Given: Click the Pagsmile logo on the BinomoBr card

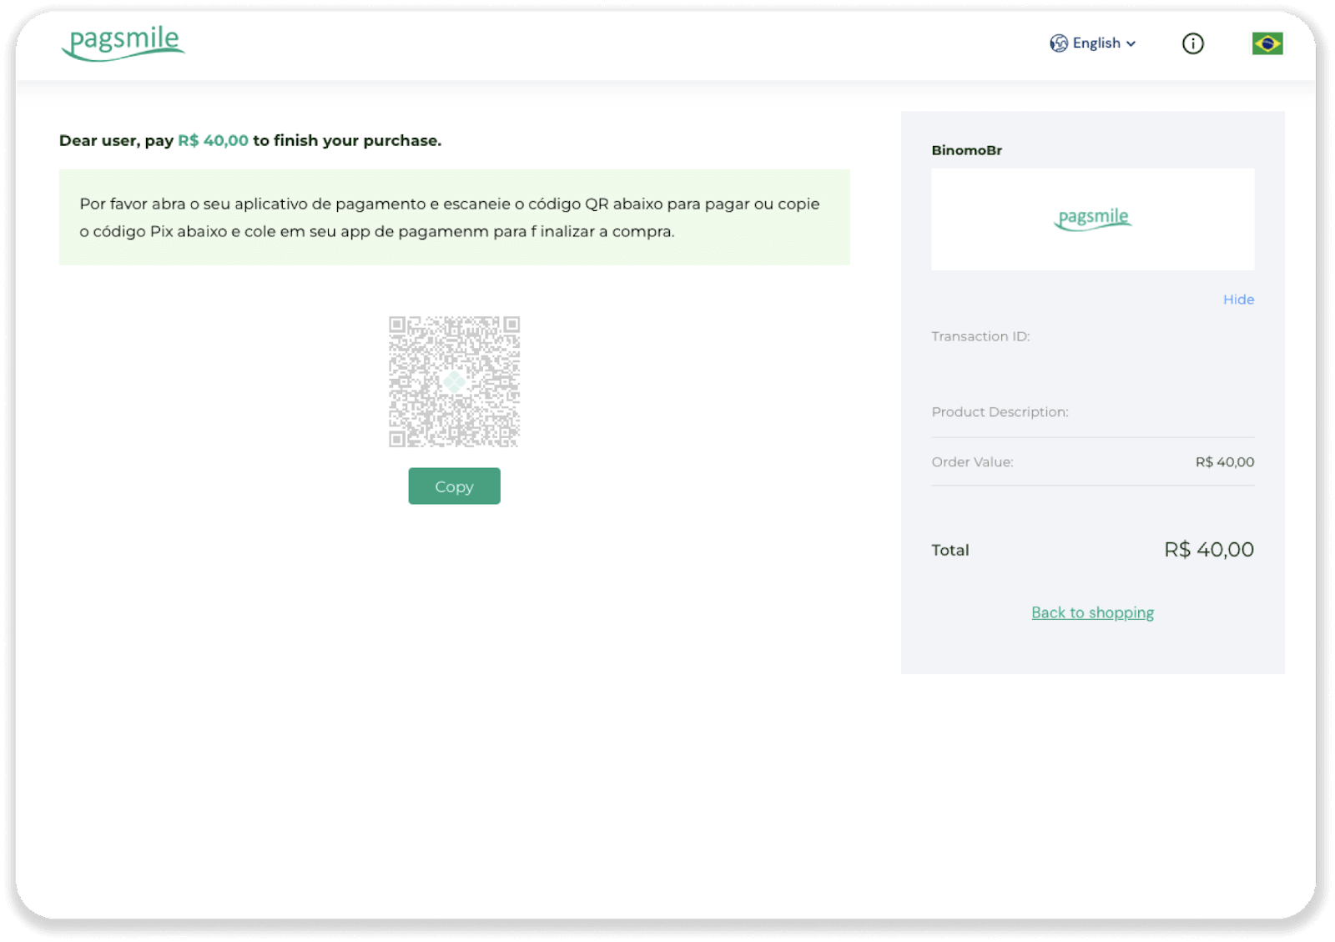Looking at the screenshot, I should (1093, 219).
